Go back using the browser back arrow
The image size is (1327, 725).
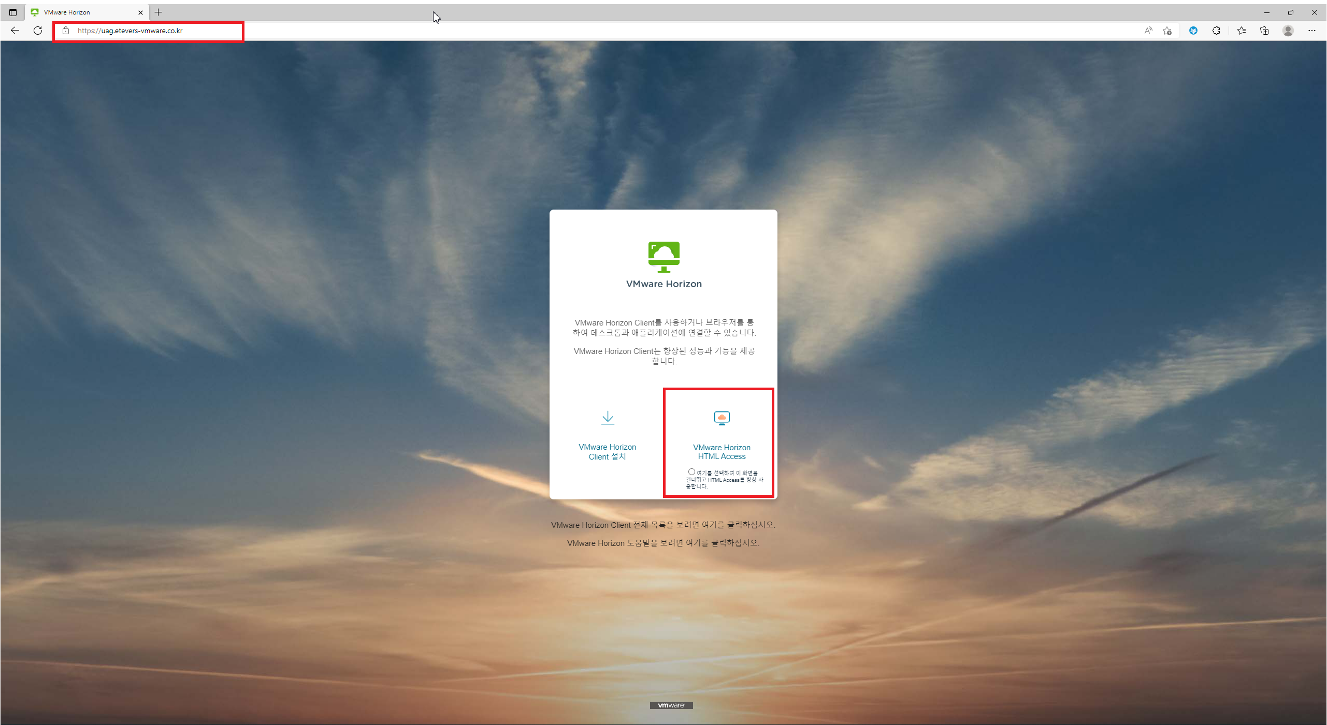coord(15,31)
